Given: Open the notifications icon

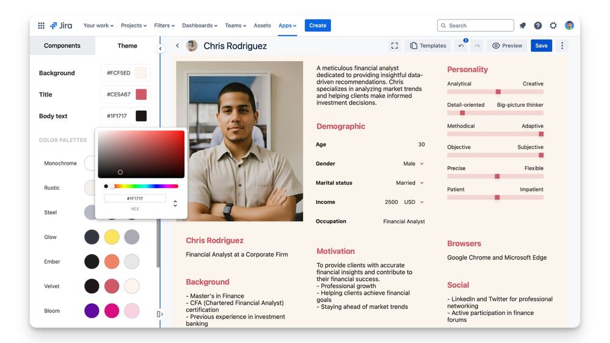Looking at the screenshot, I should coord(523,26).
